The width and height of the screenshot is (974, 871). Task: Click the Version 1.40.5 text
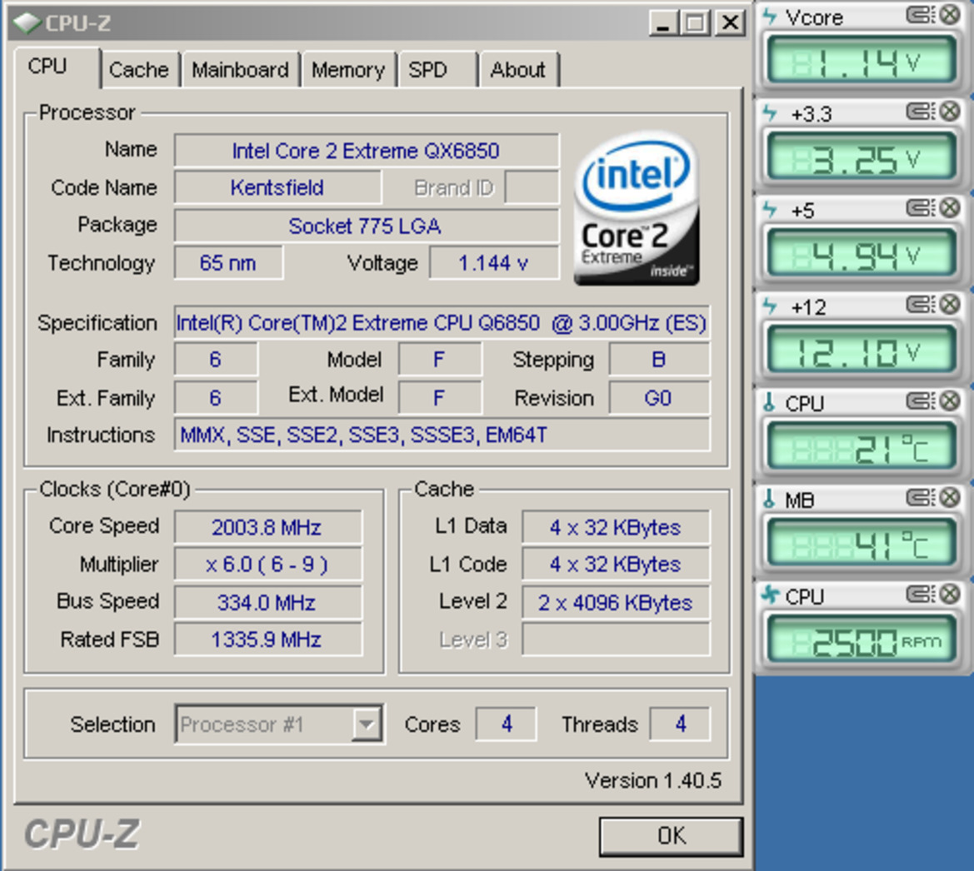pos(653,780)
